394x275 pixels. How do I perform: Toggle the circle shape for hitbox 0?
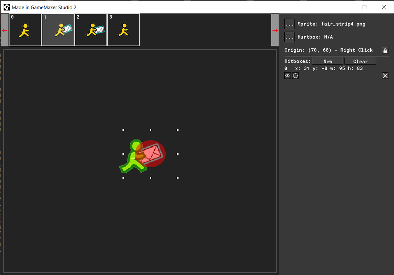pos(295,76)
